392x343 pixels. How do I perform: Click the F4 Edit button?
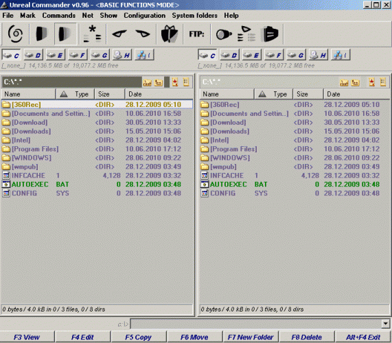point(82,337)
